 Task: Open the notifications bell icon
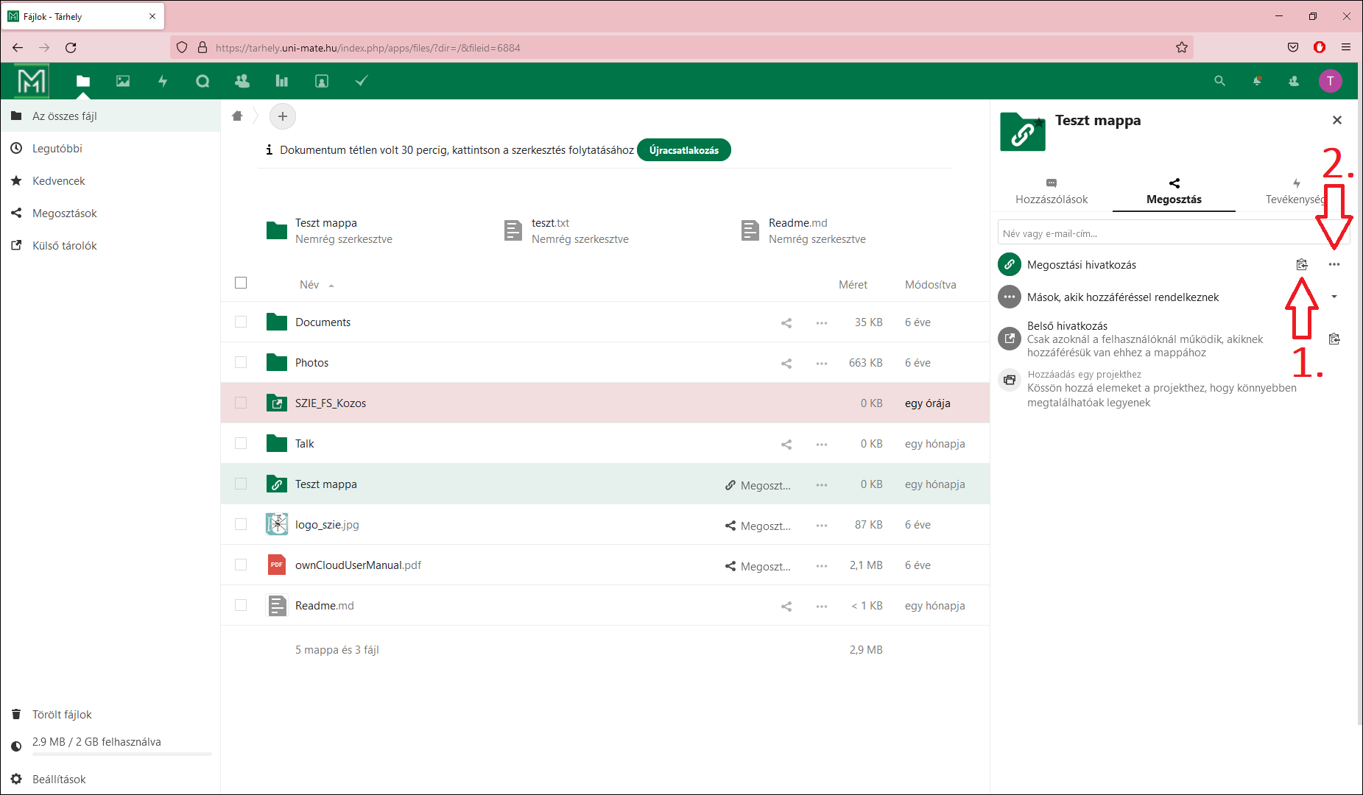(1257, 81)
